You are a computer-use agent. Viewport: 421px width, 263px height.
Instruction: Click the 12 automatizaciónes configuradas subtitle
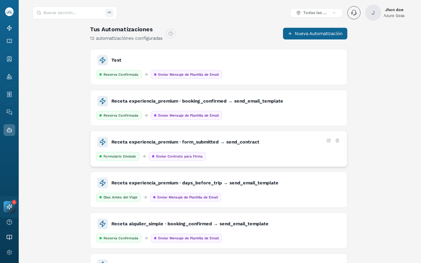pos(126,38)
